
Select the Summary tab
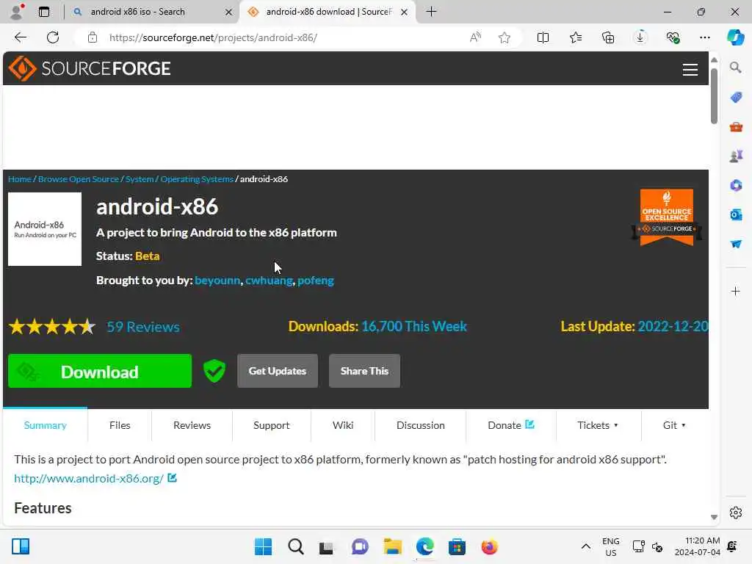coord(45,425)
